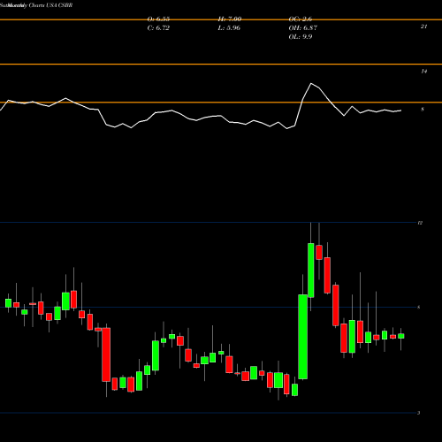Click the price axis label '12'

tap(420, 223)
